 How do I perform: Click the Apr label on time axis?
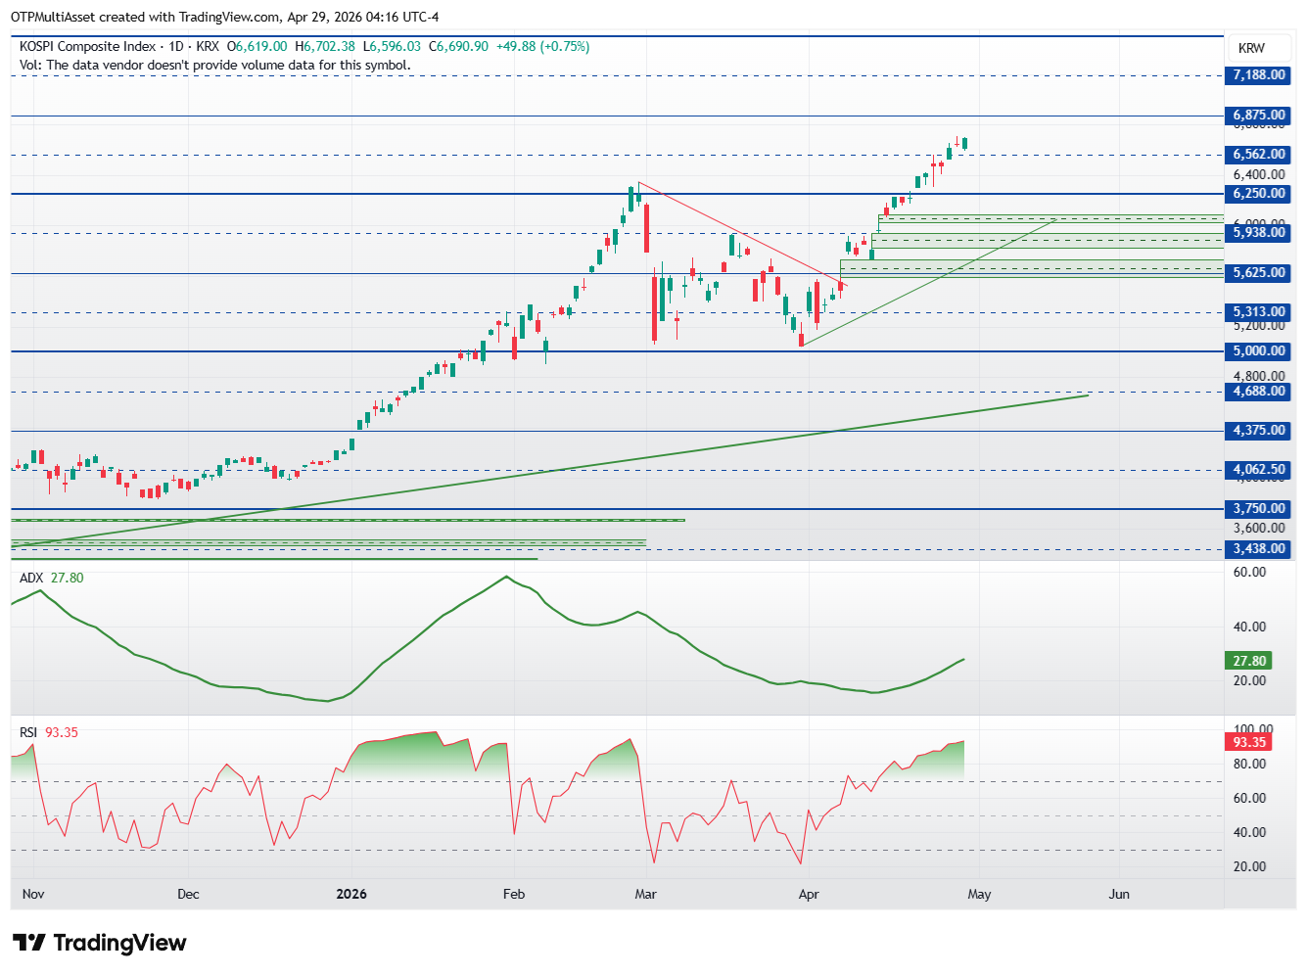click(809, 894)
